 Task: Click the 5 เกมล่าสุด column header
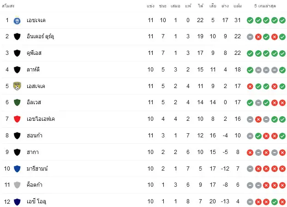point(265,6)
